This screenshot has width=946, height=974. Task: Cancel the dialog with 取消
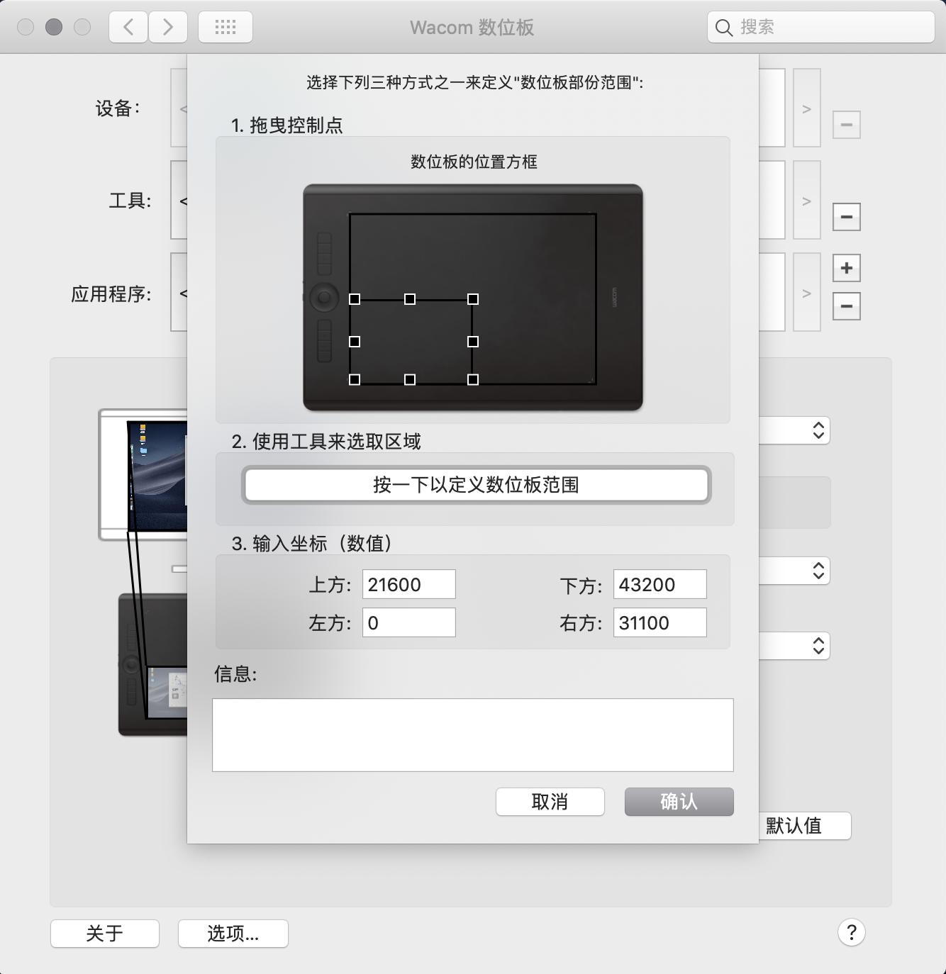click(x=550, y=802)
